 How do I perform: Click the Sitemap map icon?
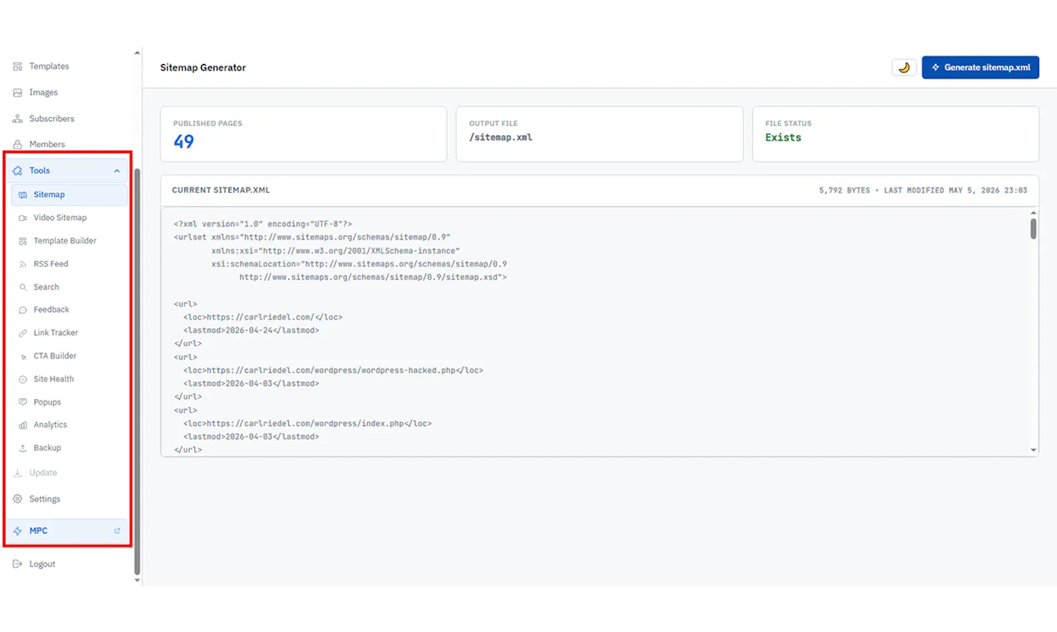tap(23, 195)
